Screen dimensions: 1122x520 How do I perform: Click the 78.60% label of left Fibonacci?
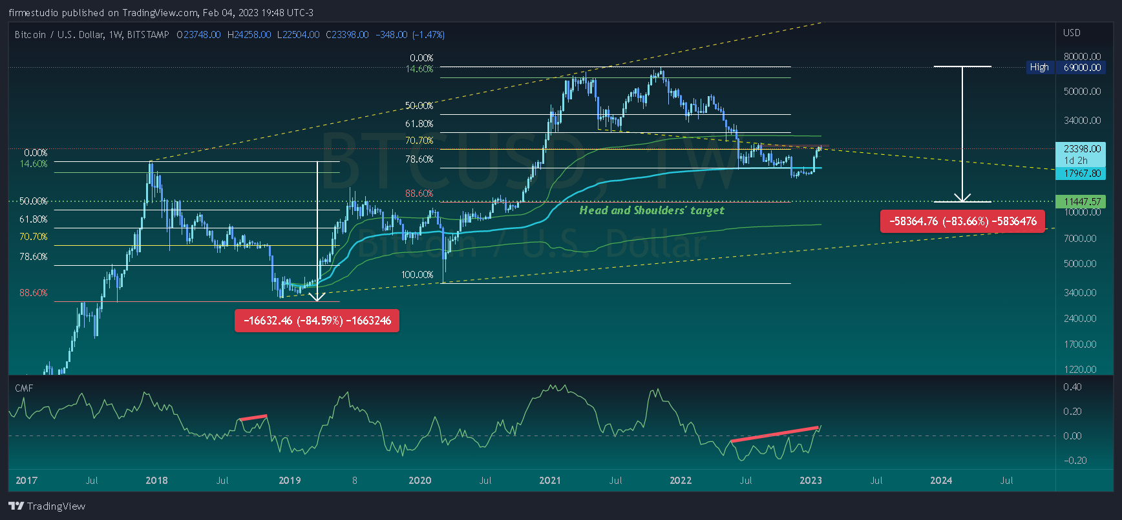pyautogui.click(x=34, y=257)
